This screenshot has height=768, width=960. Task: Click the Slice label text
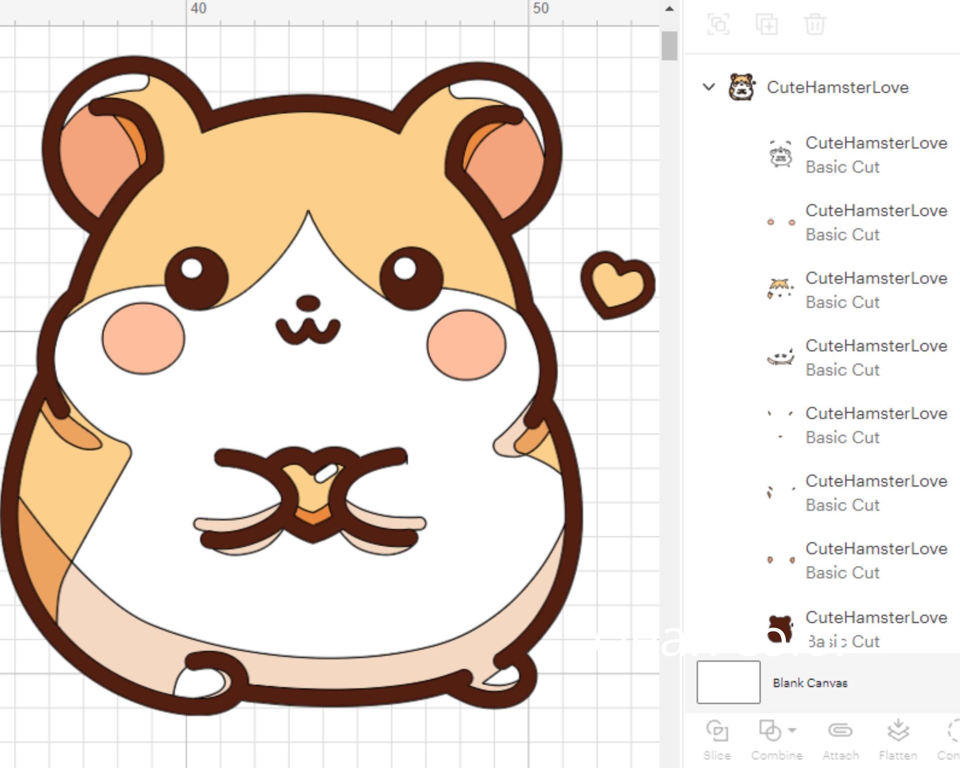coord(718,755)
